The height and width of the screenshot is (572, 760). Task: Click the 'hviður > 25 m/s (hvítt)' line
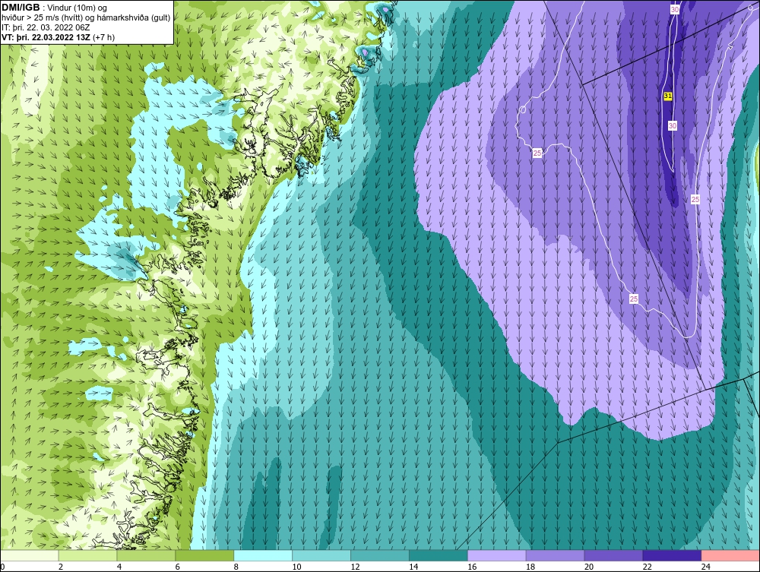[x=41, y=18]
